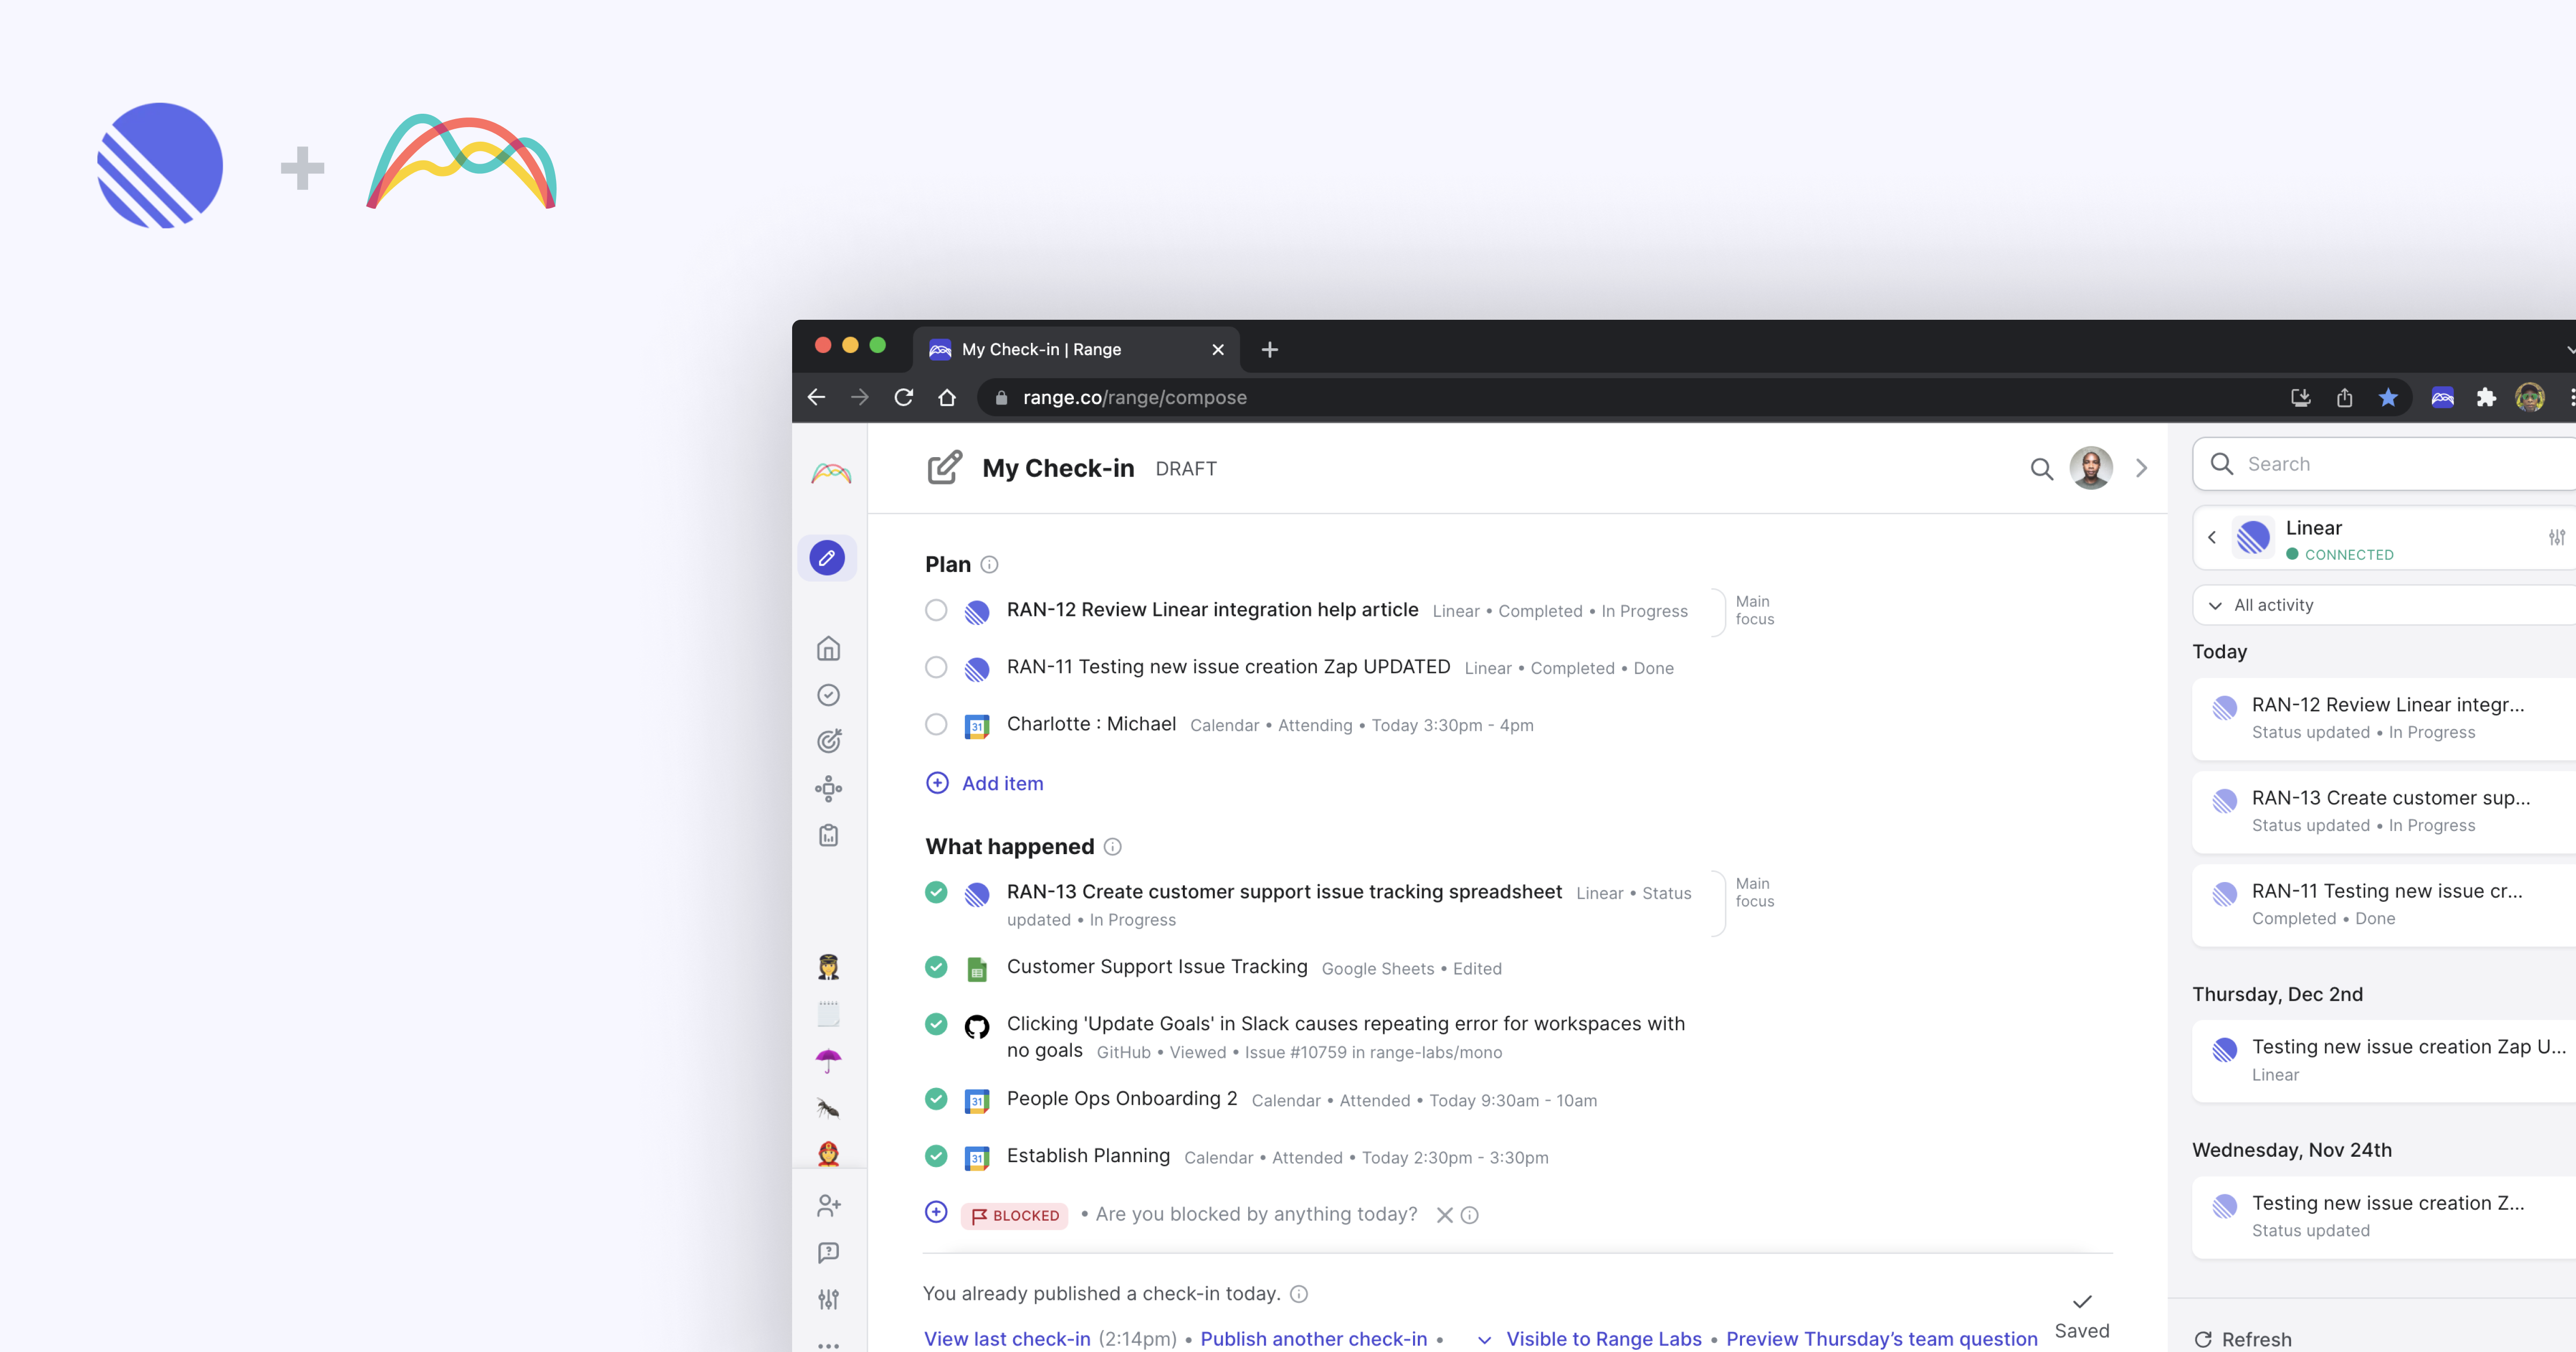Screen dimensions: 2576x1352
Task: Click the BLOCKED flag tag
Action: 1014,1215
